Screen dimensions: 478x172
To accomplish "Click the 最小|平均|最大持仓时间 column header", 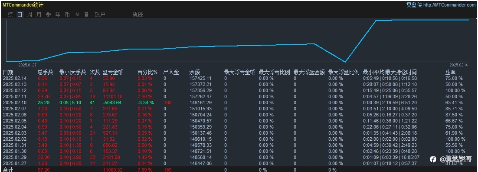I will (390, 73).
